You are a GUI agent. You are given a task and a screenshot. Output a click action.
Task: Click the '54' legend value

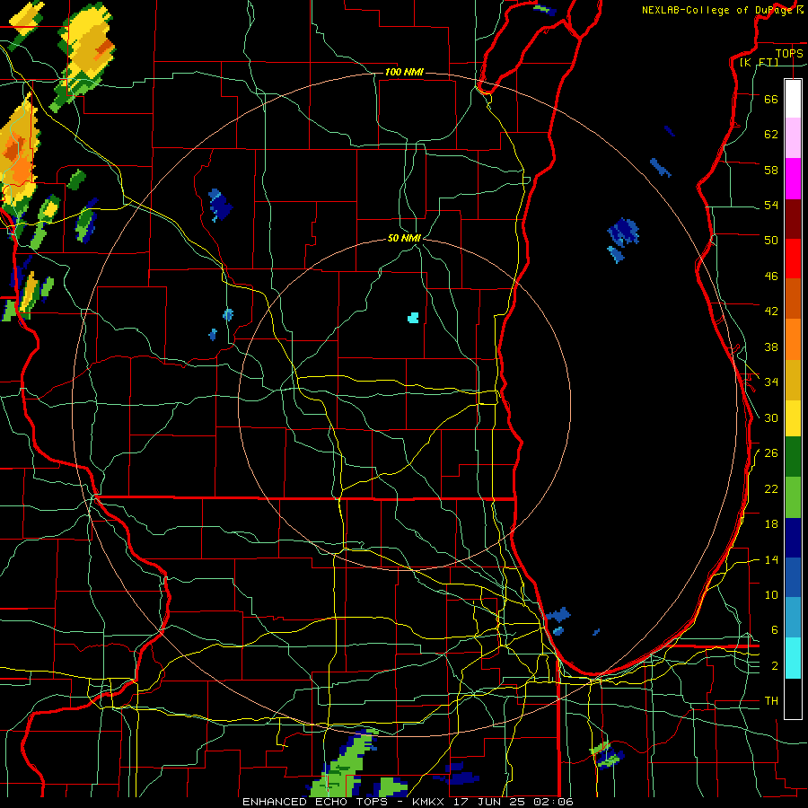(771, 205)
